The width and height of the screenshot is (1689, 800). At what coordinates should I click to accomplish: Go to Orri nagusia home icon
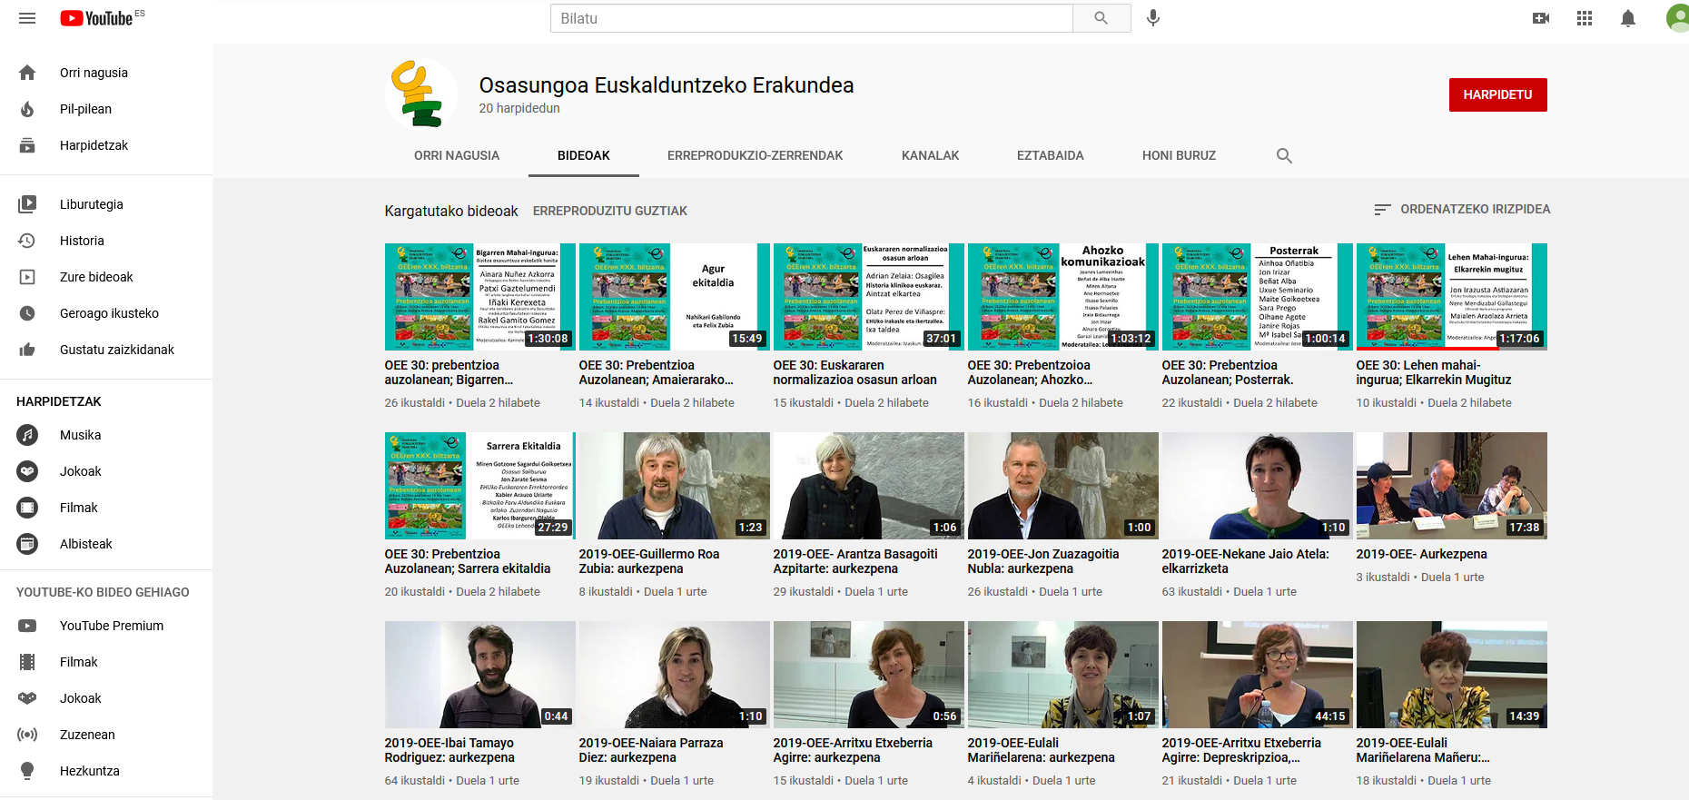(x=27, y=73)
